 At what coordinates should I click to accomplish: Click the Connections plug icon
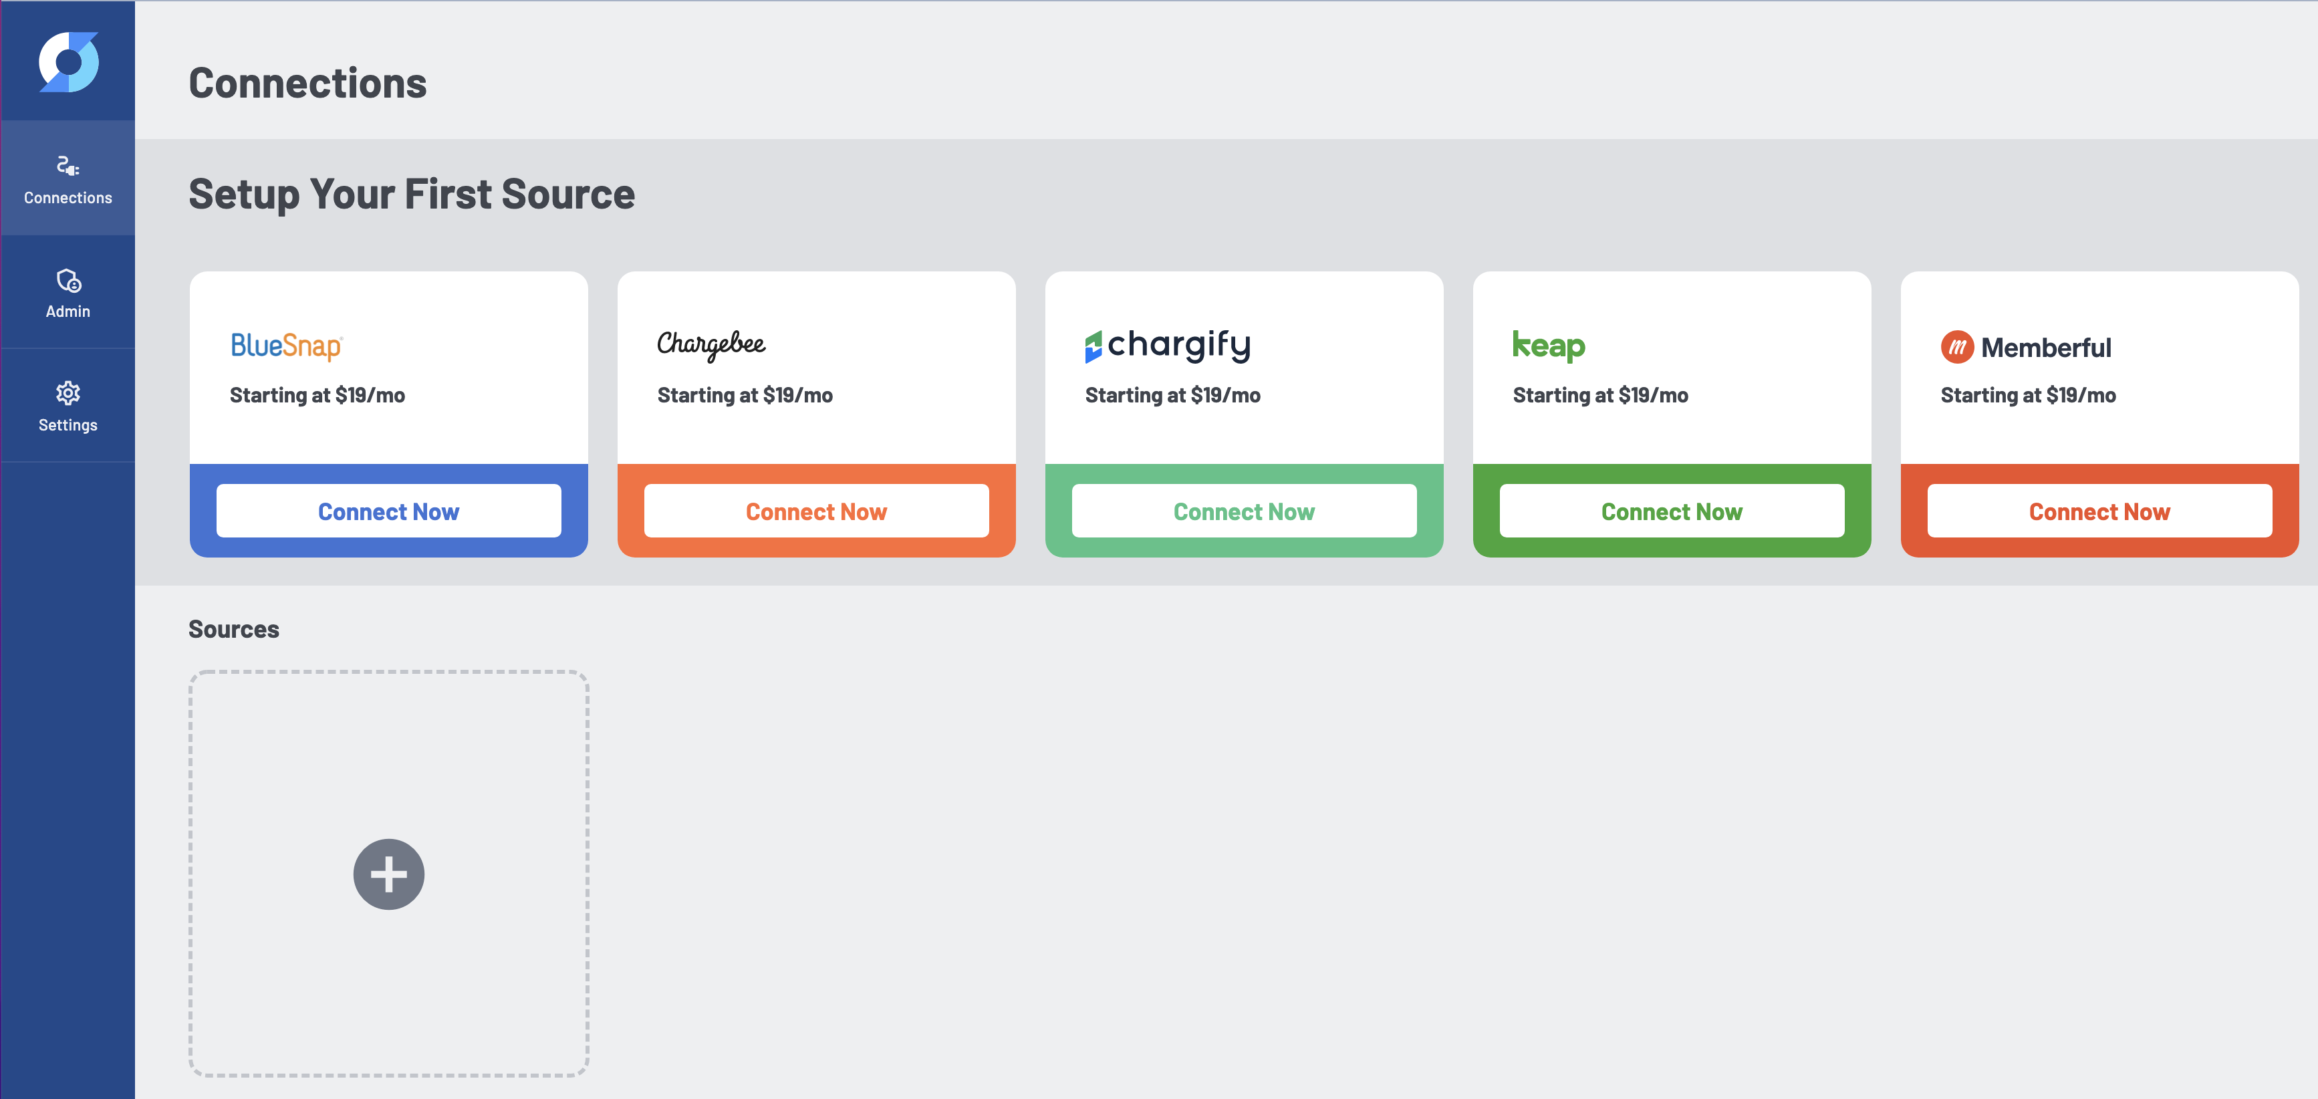pyautogui.click(x=68, y=166)
